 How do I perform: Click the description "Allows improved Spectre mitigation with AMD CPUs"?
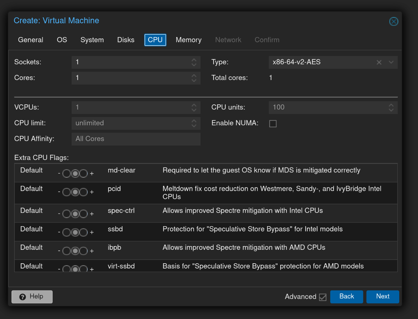click(x=244, y=248)
